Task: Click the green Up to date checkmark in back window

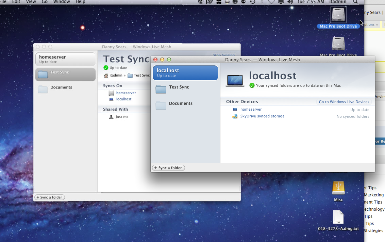Action: [106, 68]
